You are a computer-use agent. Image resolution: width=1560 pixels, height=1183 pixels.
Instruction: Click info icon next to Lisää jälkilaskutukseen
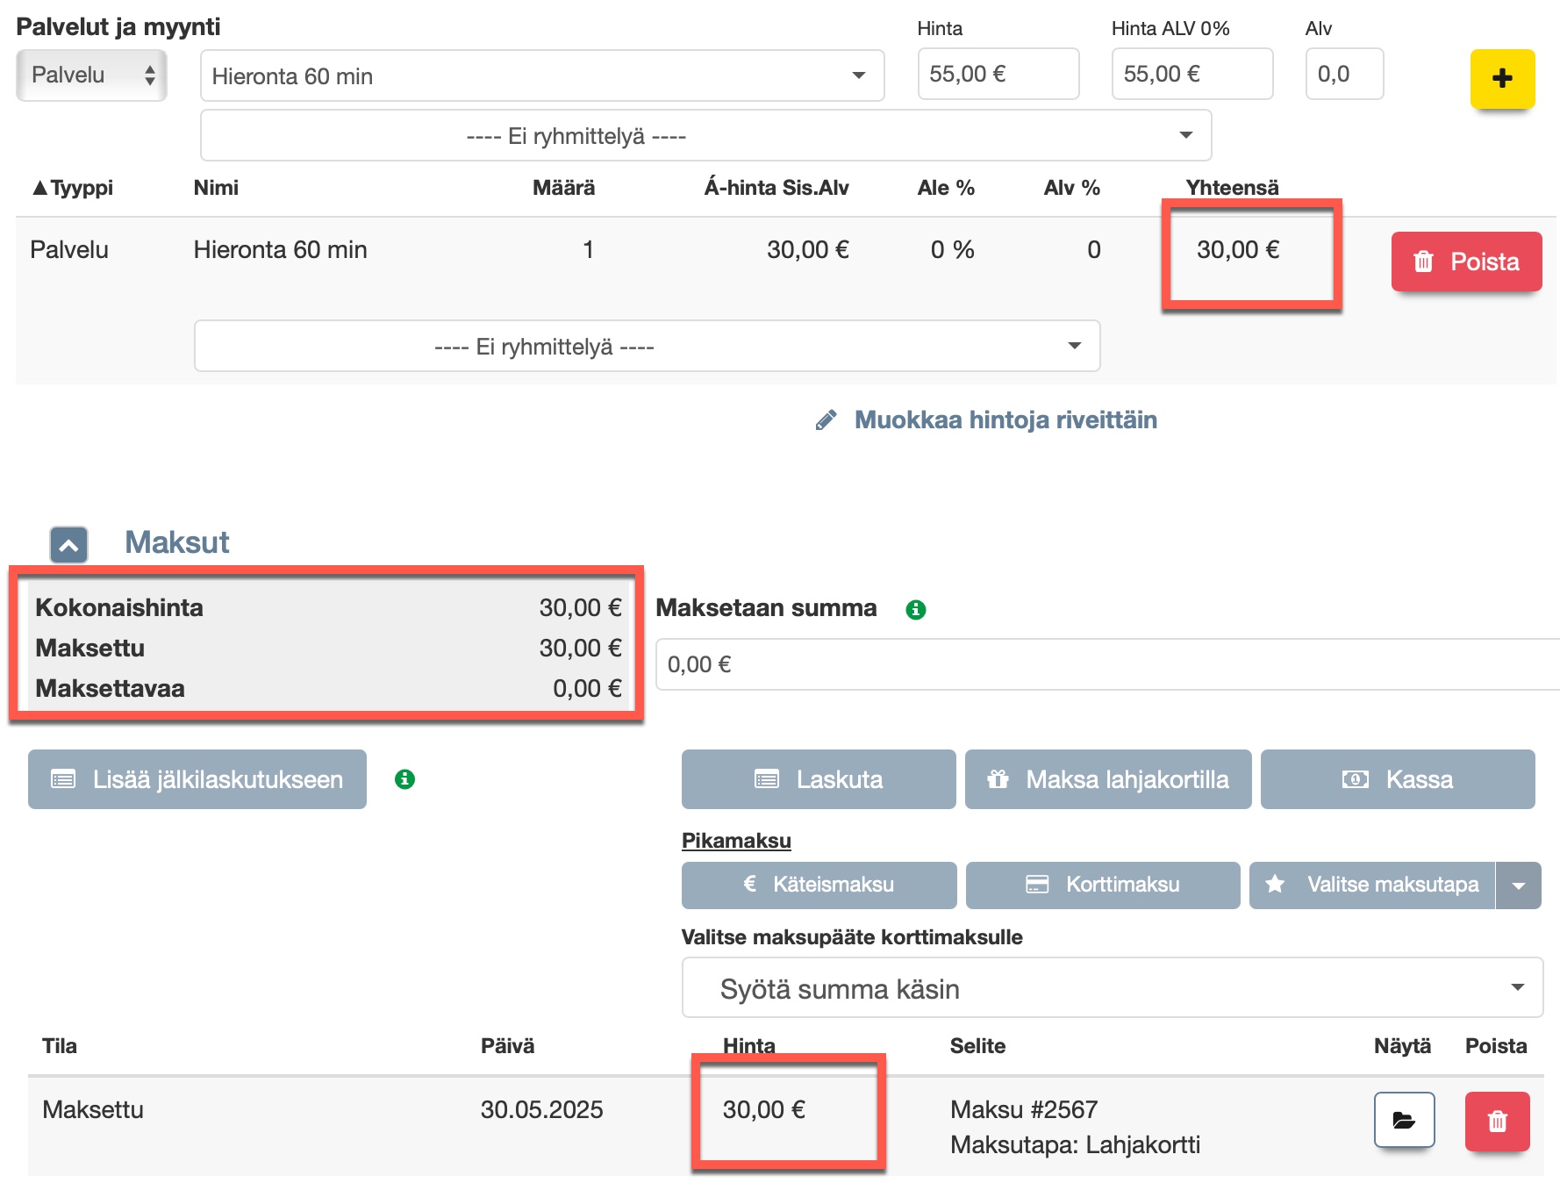[404, 779]
